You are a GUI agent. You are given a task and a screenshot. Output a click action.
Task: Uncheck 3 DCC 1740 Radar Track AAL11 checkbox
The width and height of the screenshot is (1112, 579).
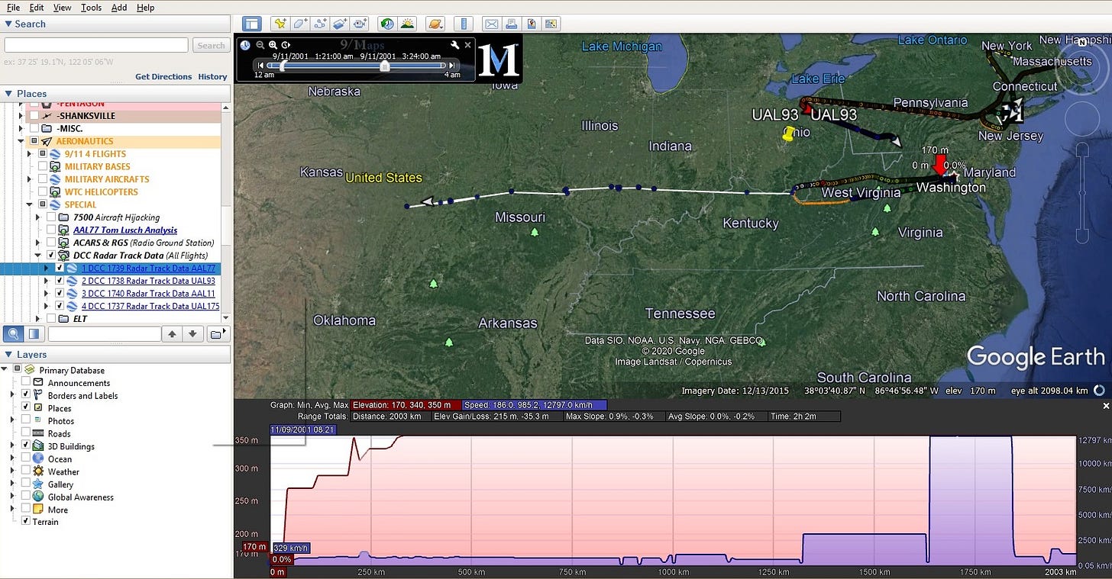coord(60,294)
